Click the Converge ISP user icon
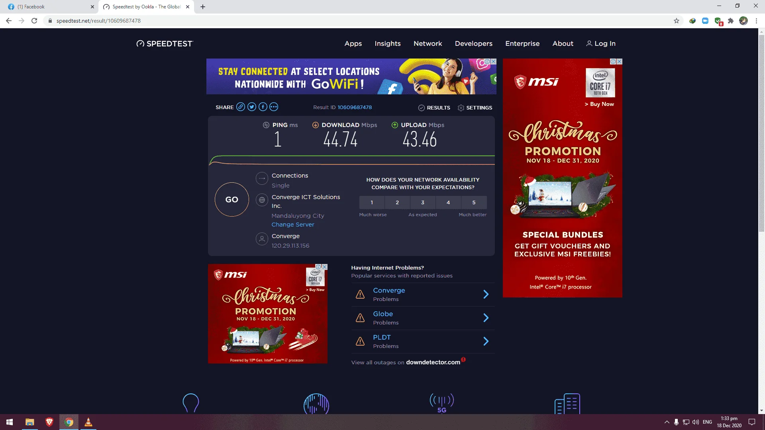This screenshot has height=430, width=765. 262,239
